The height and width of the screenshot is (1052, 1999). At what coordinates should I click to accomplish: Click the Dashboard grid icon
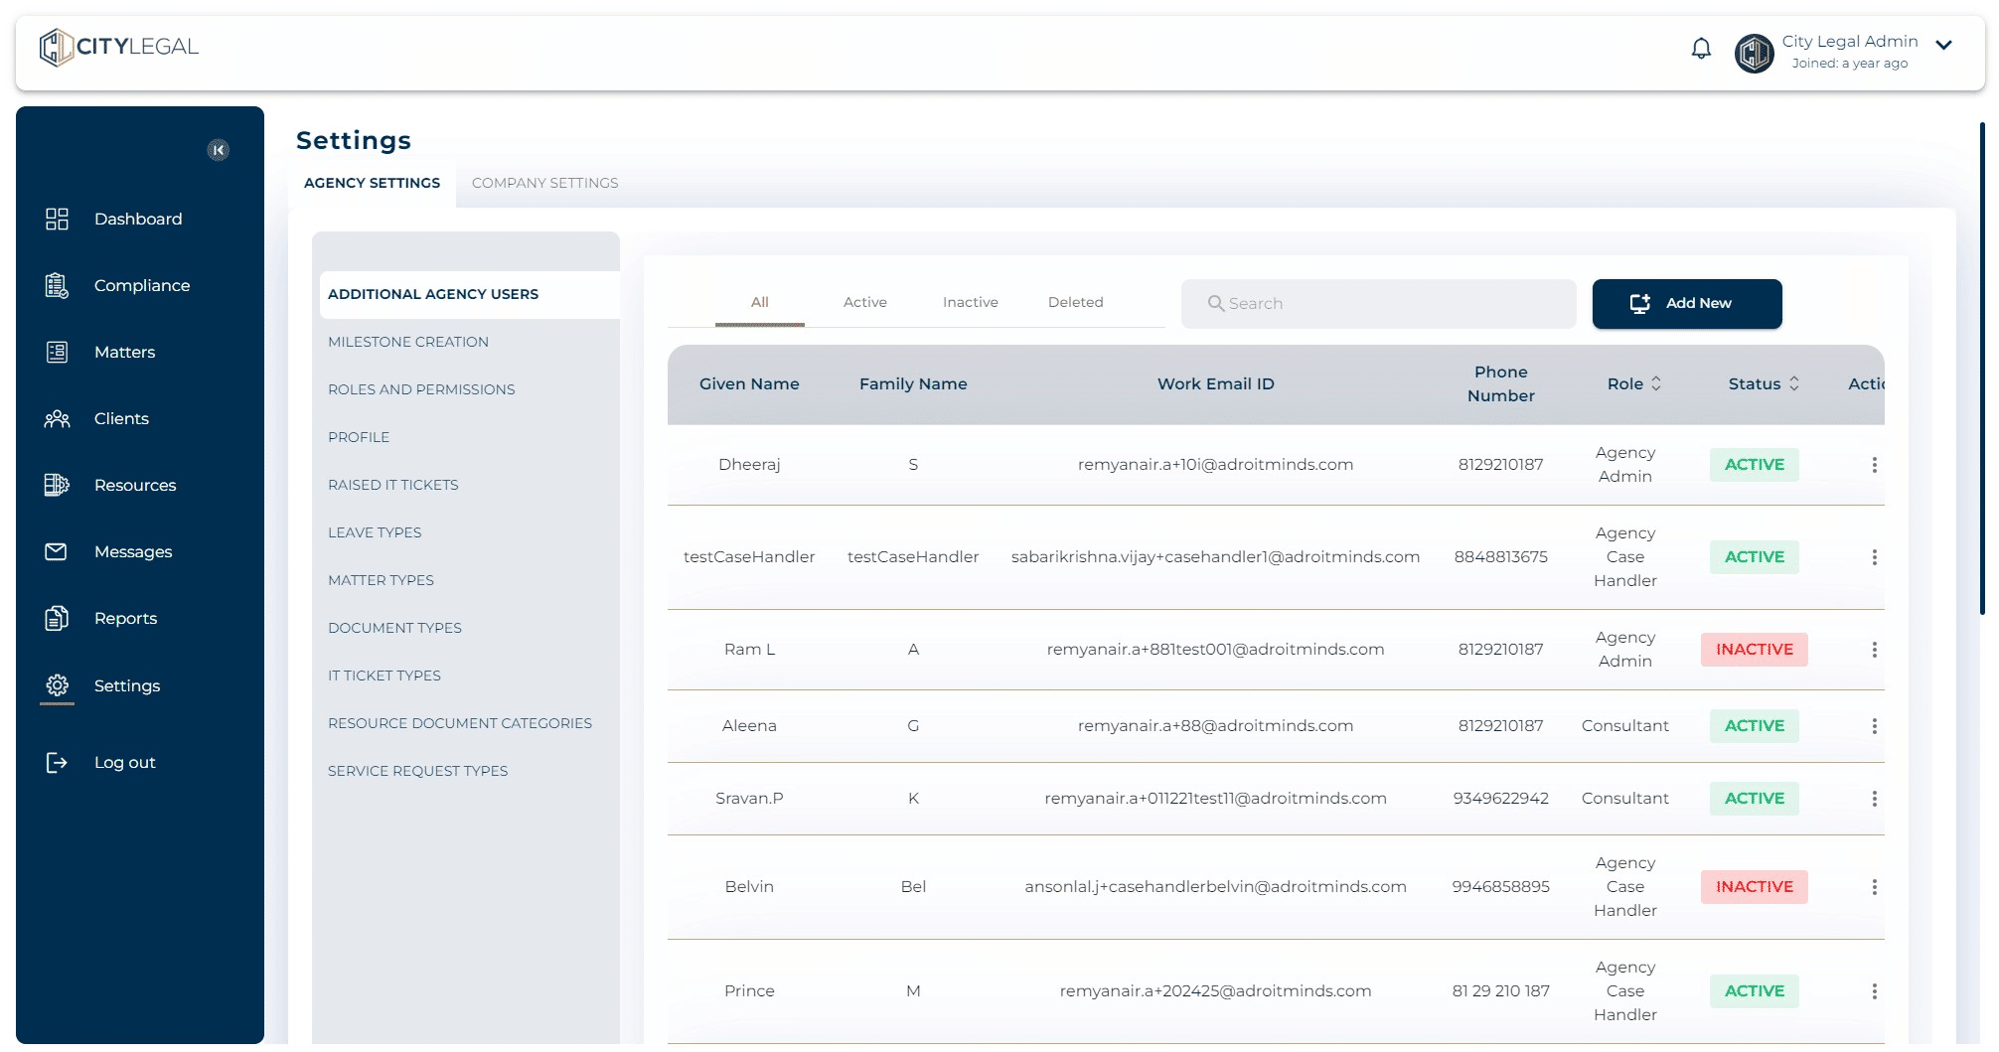(x=57, y=219)
